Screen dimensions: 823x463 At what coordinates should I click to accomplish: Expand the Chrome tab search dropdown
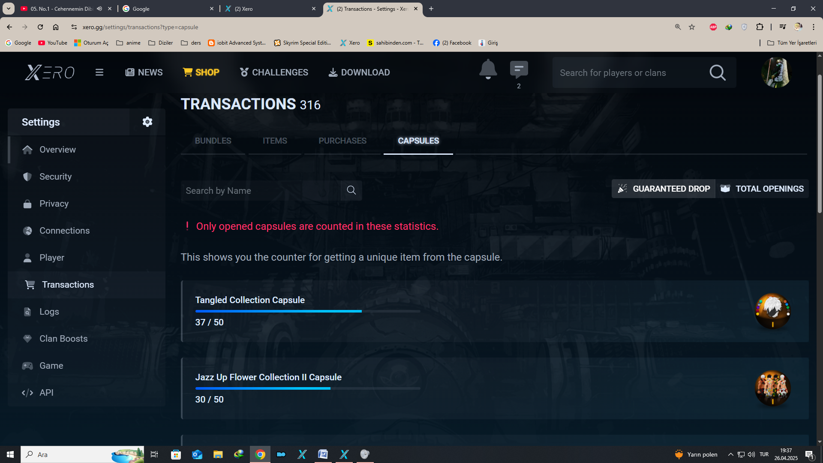point(8,9)
